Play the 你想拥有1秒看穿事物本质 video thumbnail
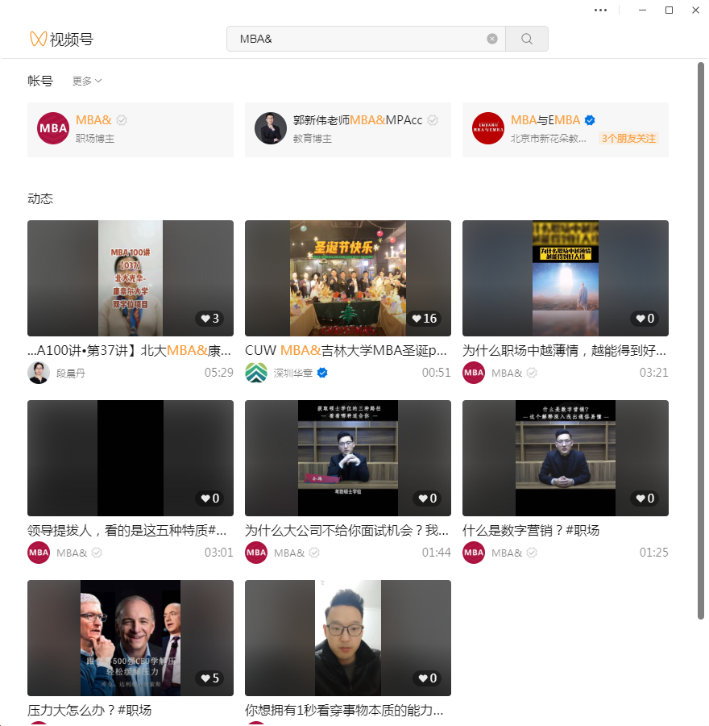709x726 pixels. 348,637
